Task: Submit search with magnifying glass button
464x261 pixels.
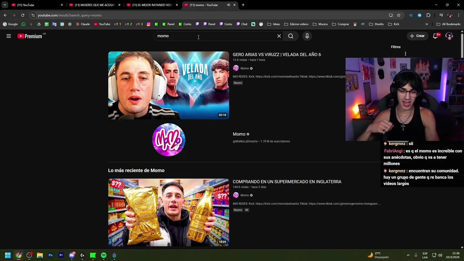Action: pos(291,36)
